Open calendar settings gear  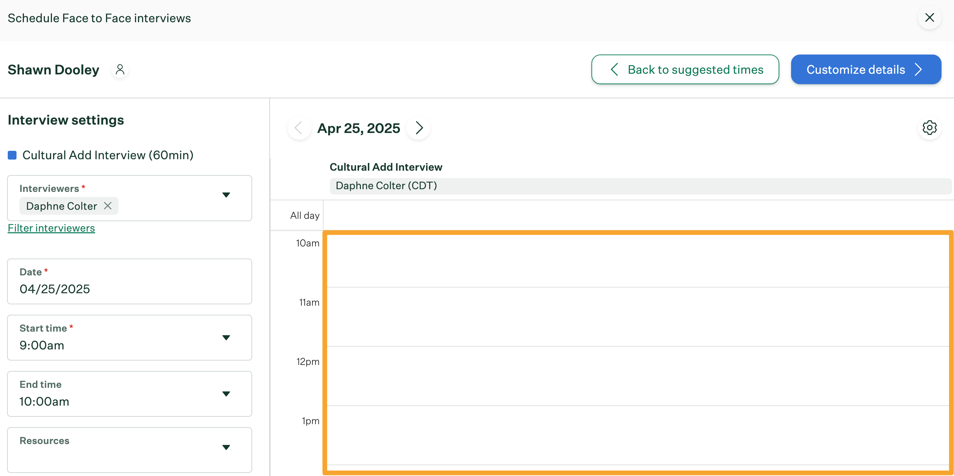tap(929, 128)
